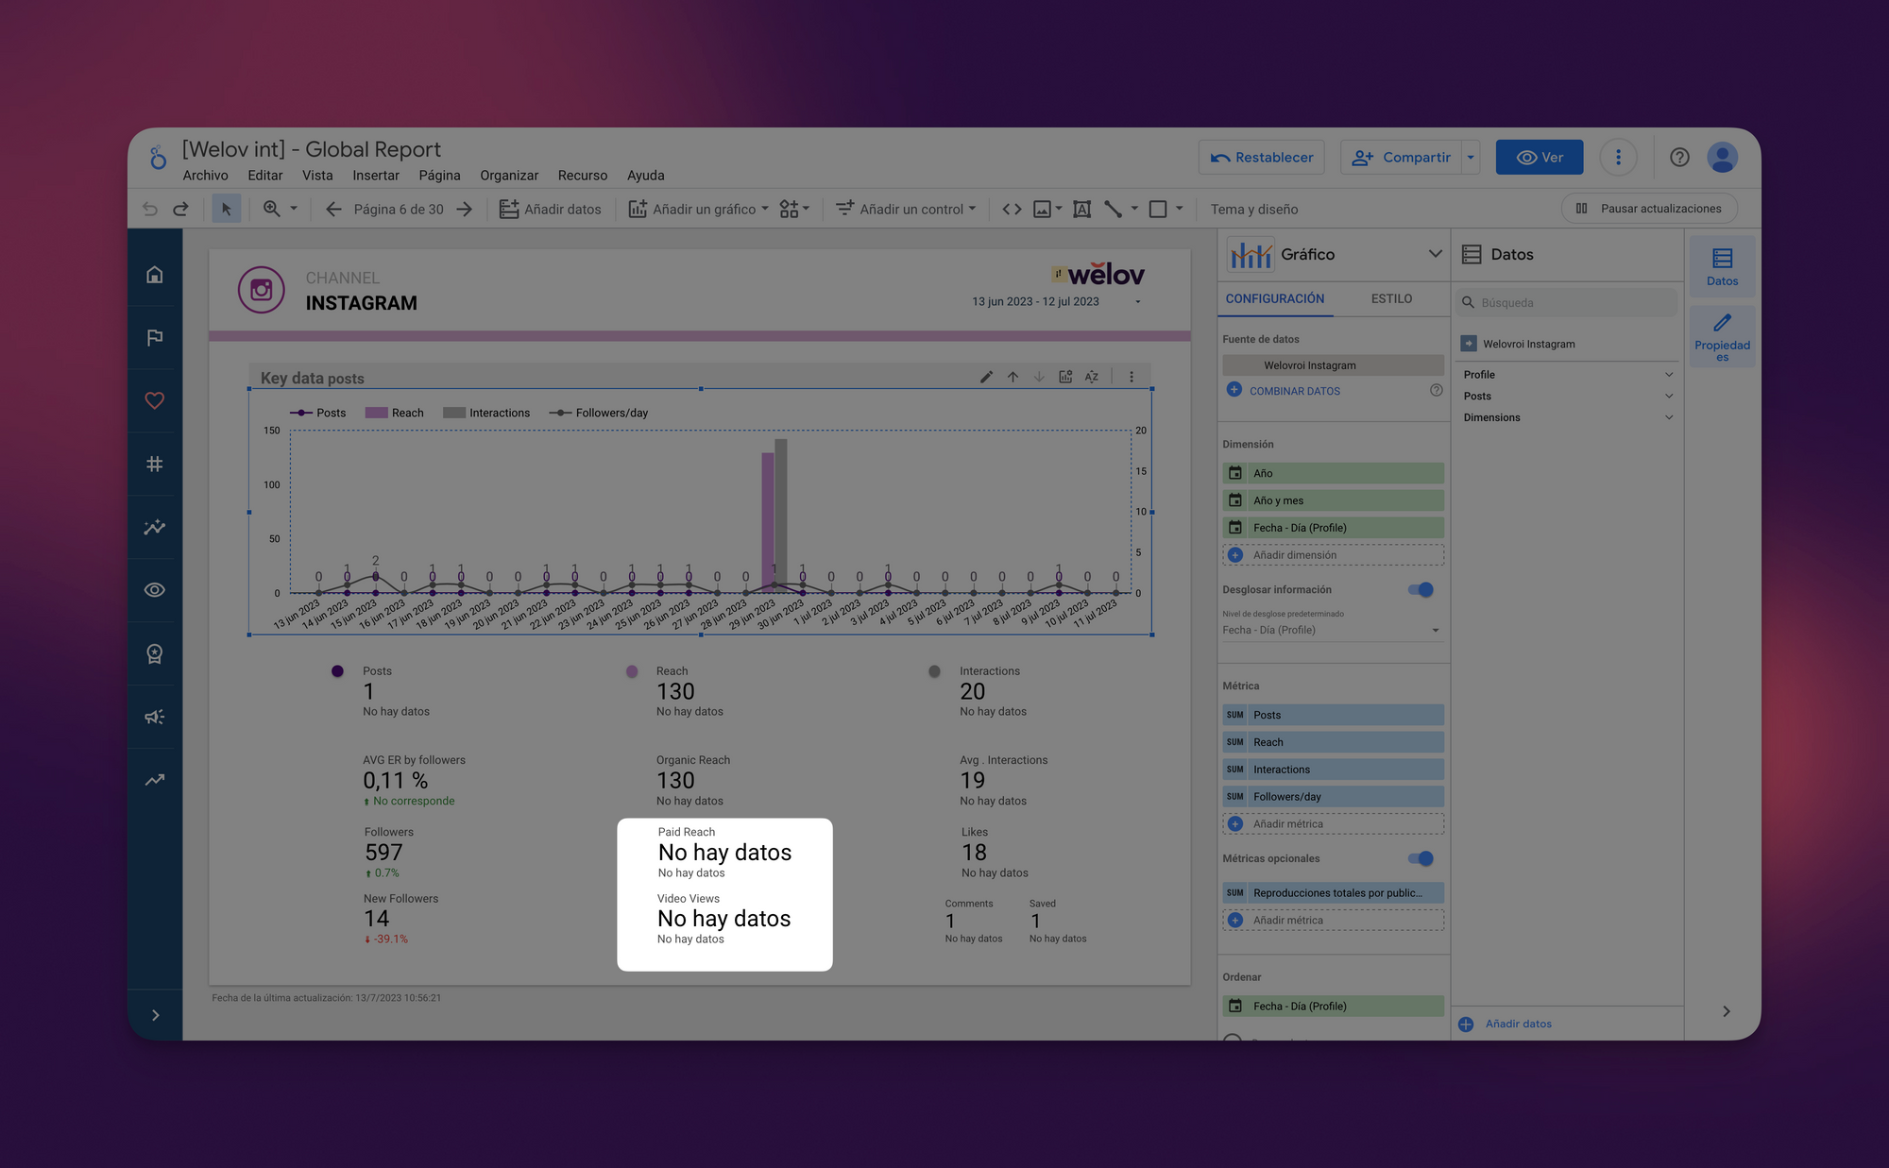This screenshot has height=1168, width=1889.
Task: Open default drill-down level dropdown
Action: tap(1332, 630)
